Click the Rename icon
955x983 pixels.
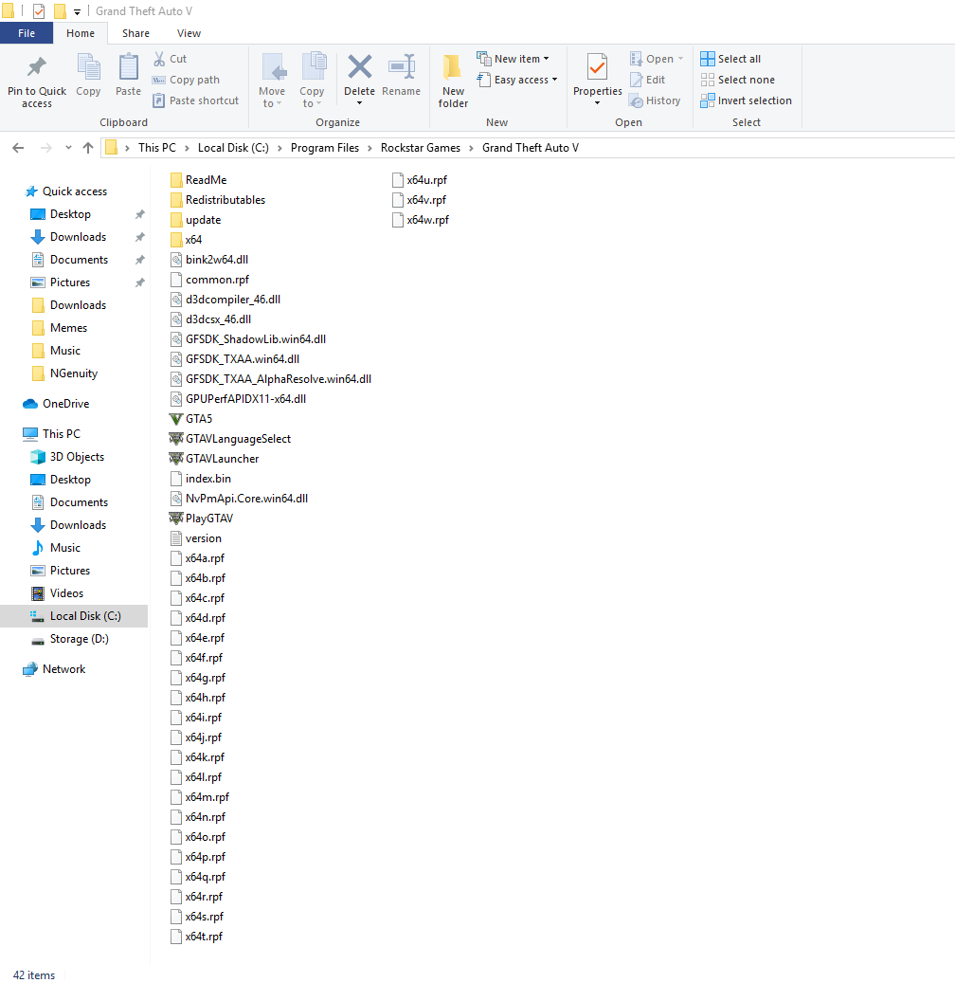401,67
